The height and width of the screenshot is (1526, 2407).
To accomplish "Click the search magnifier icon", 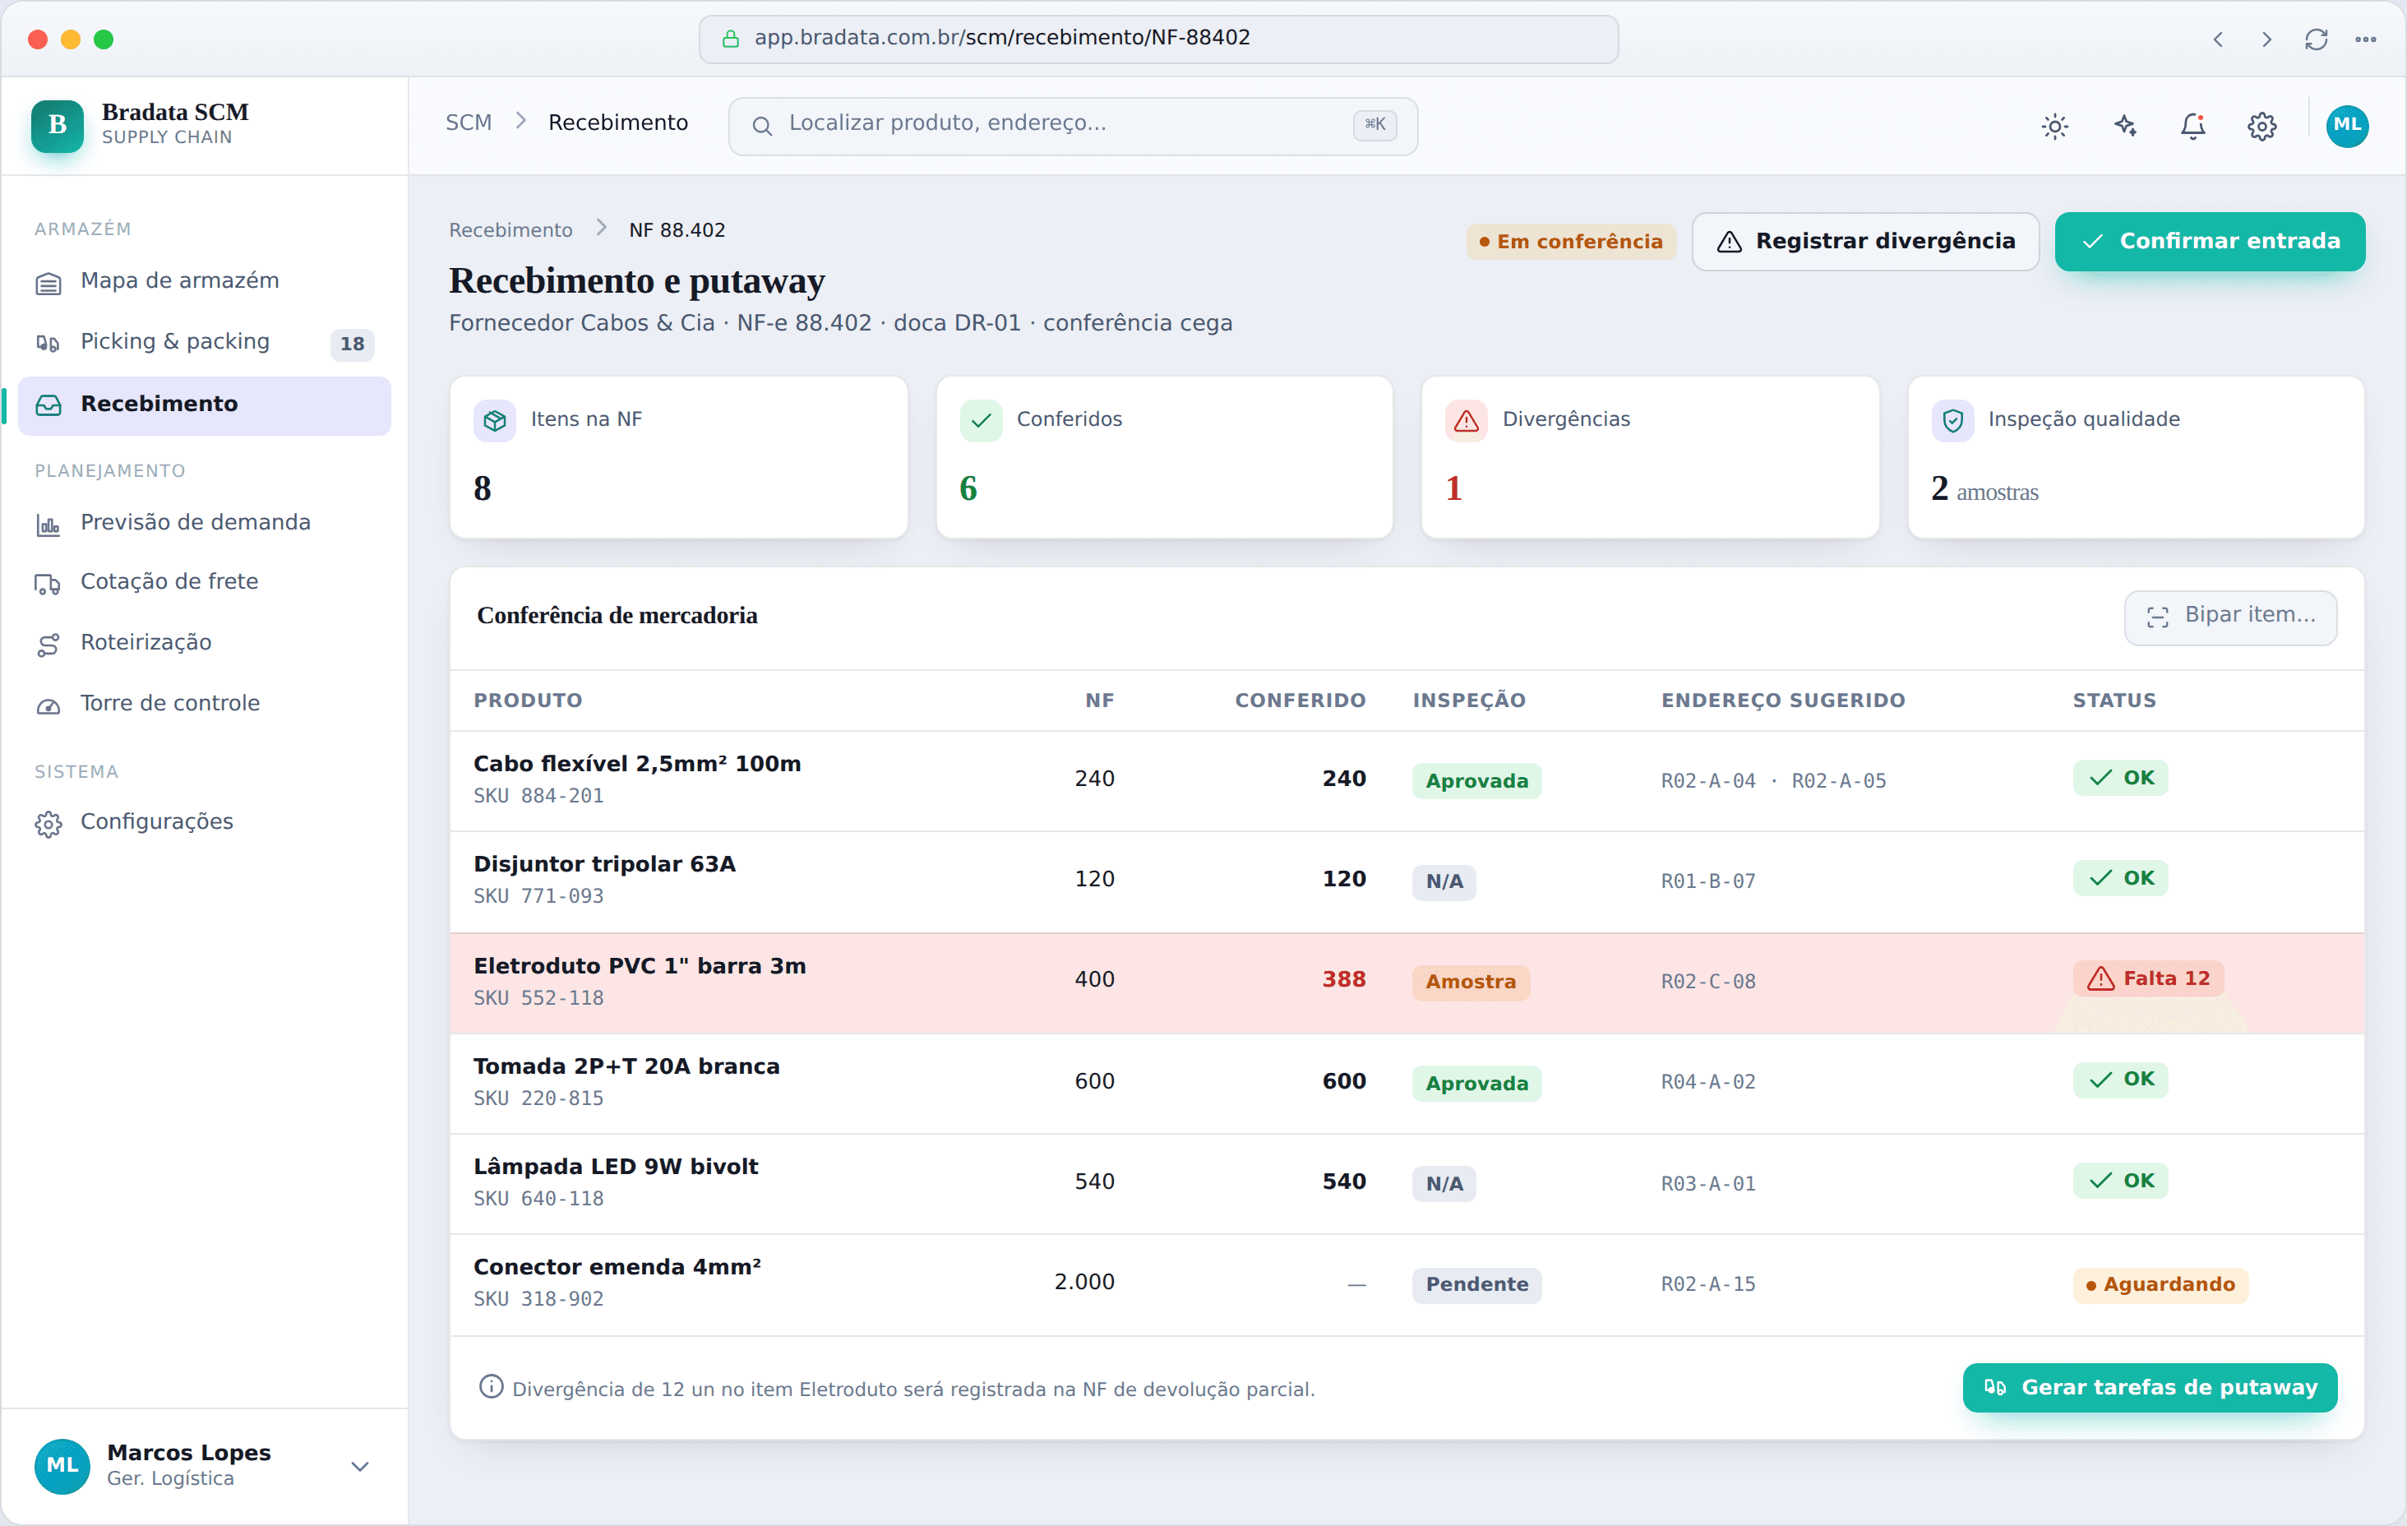I will click(762, 126).
